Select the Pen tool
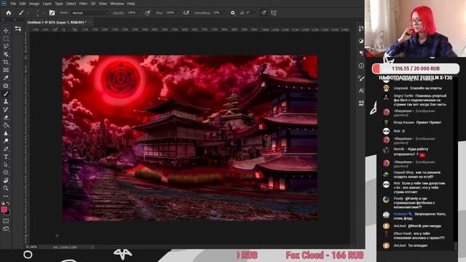Viewport: 466px width, 262px height. click(x=6, y=148)
